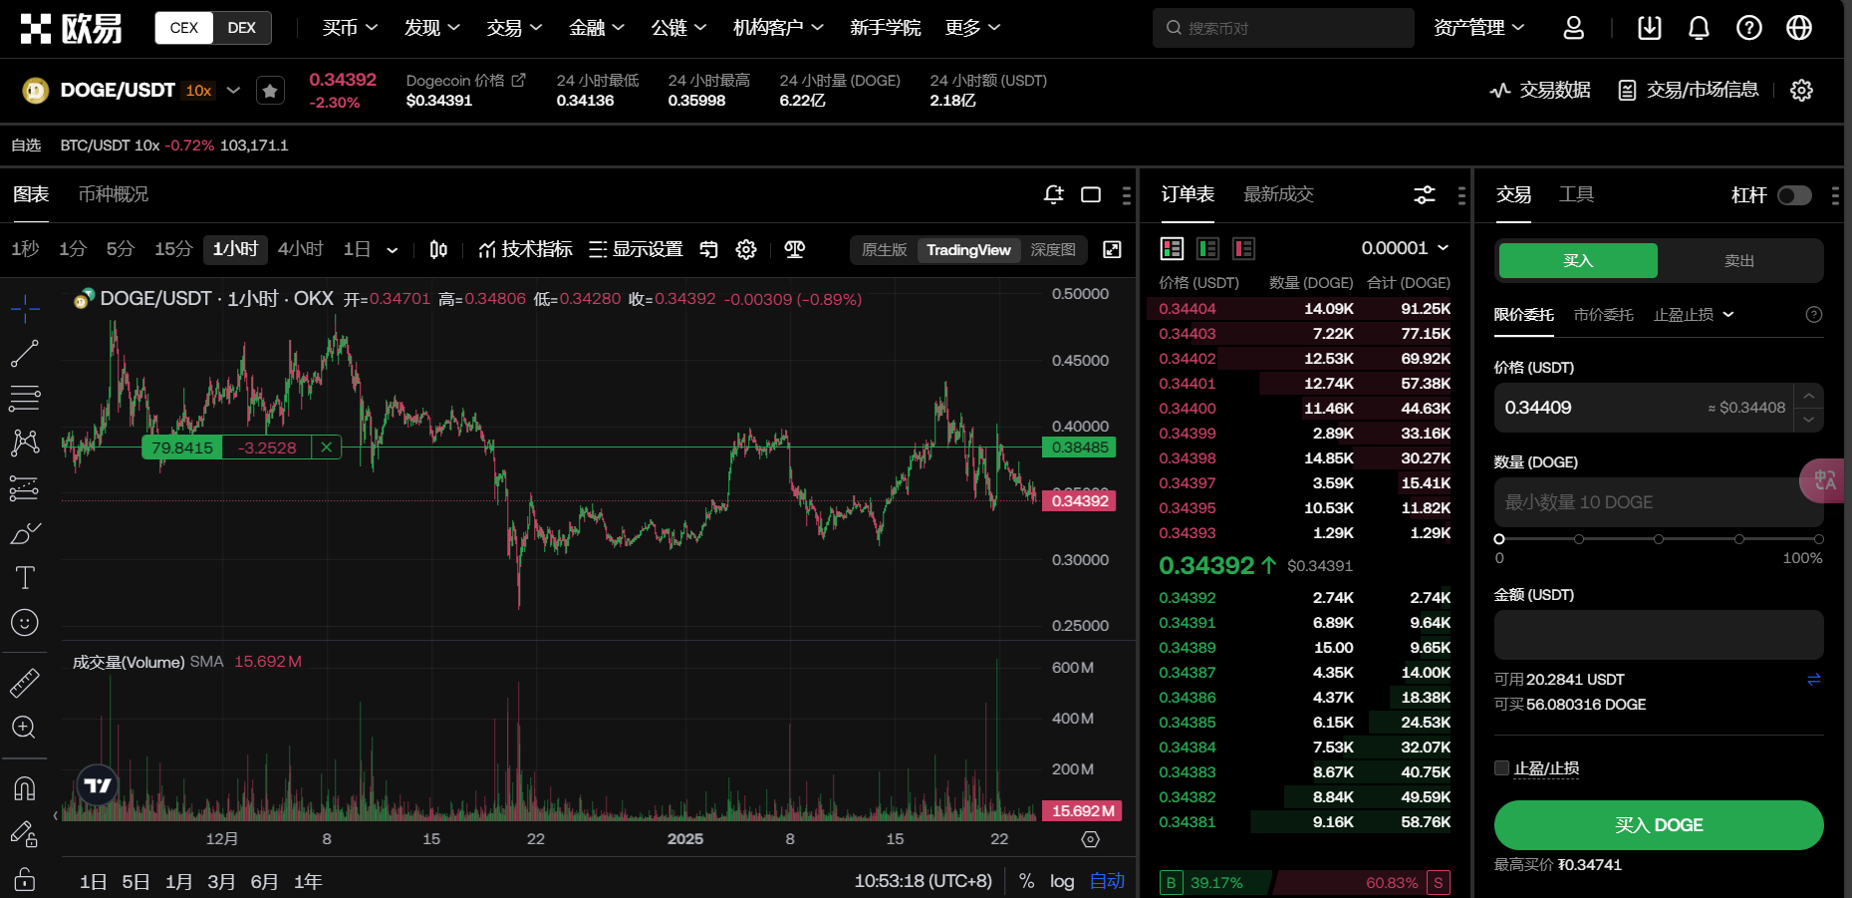The image size is (1852, 898).
Task: Change the candlestick chart style icon
Action: coord(438,249)
